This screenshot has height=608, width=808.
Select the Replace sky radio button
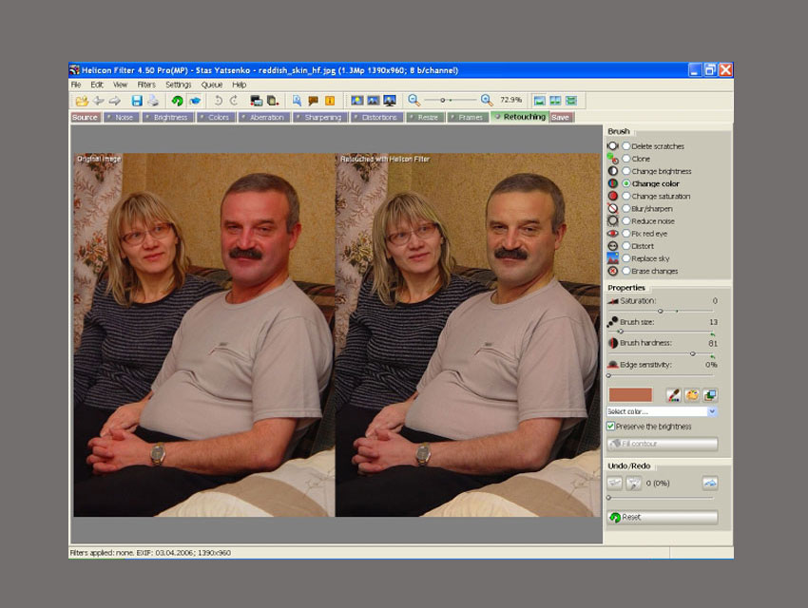tap(626, 258)
